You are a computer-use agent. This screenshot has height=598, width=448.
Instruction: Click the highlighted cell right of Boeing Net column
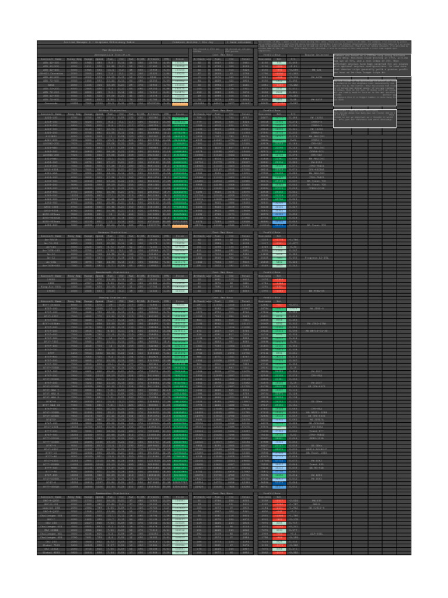pos(293,310)
